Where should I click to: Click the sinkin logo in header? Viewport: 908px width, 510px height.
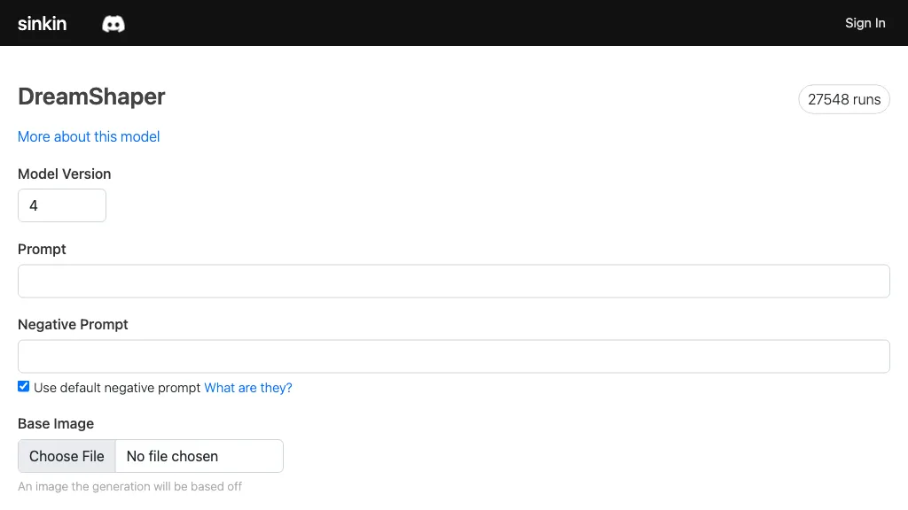[x=43, y=23]
